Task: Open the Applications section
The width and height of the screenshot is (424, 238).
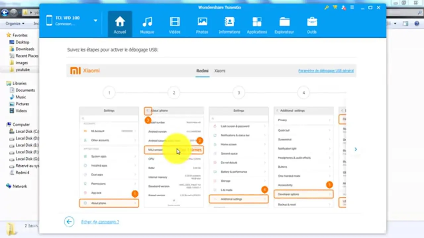Action: [257, 24]
